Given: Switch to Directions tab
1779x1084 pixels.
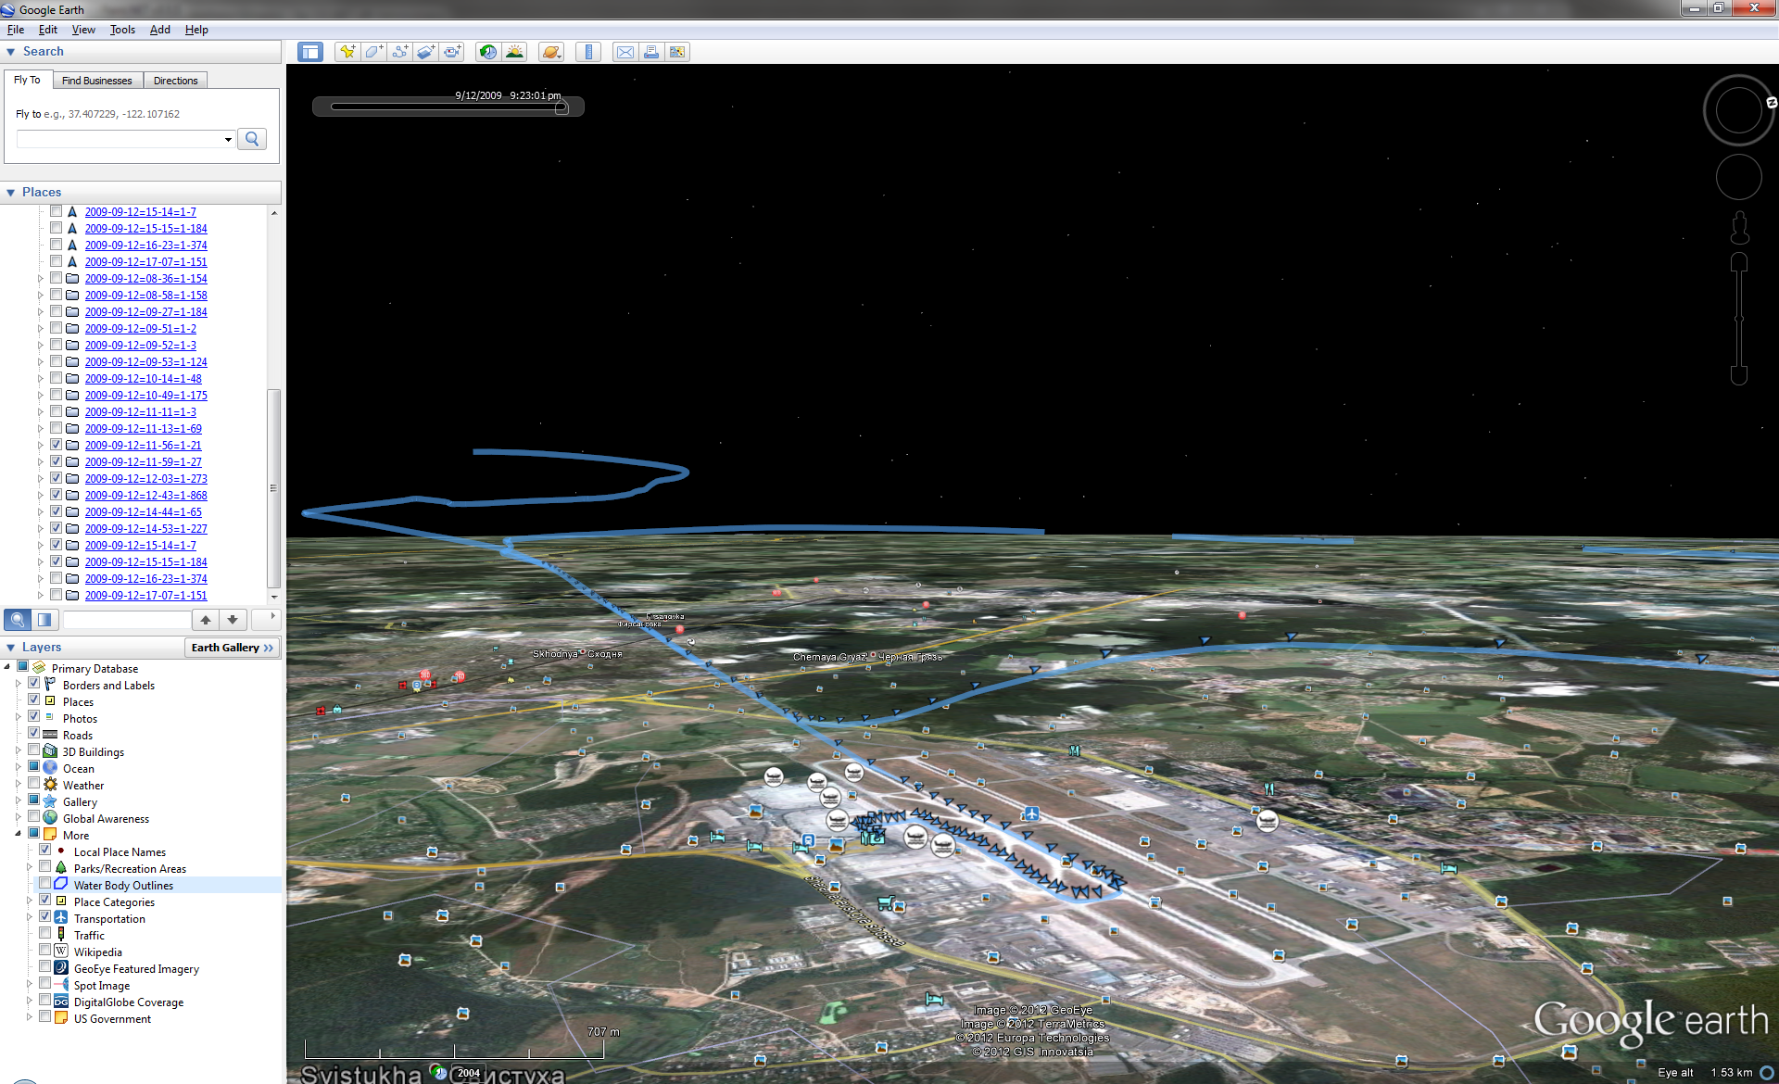Looking at the screenshot, I should click(x=175, y=81).
